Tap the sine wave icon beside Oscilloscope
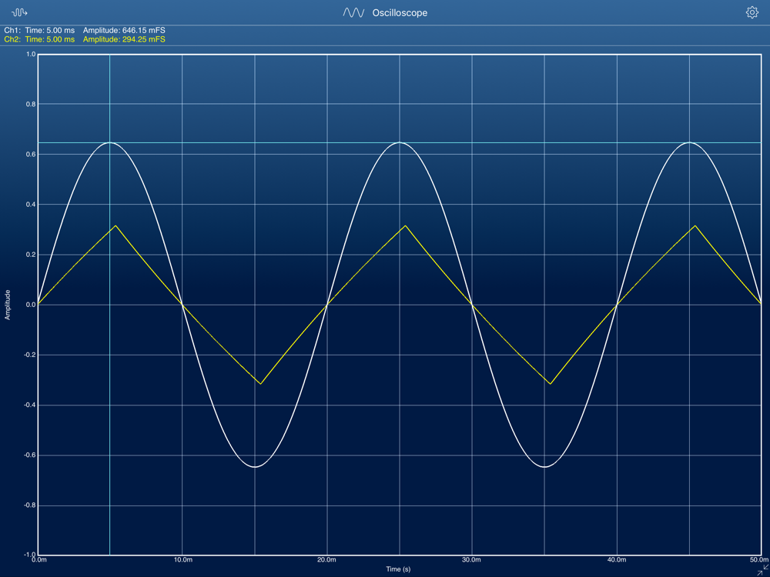770x577 pixels. click(353, 13)
